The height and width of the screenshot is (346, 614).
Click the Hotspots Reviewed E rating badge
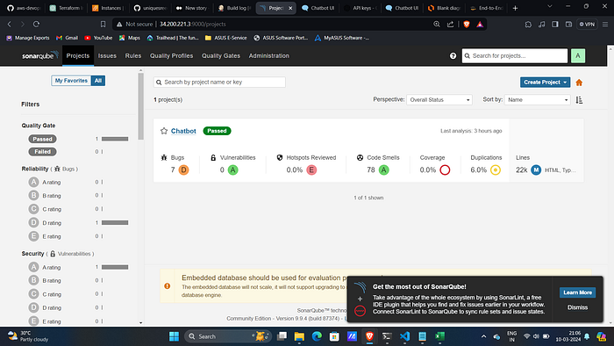point(311,170)
